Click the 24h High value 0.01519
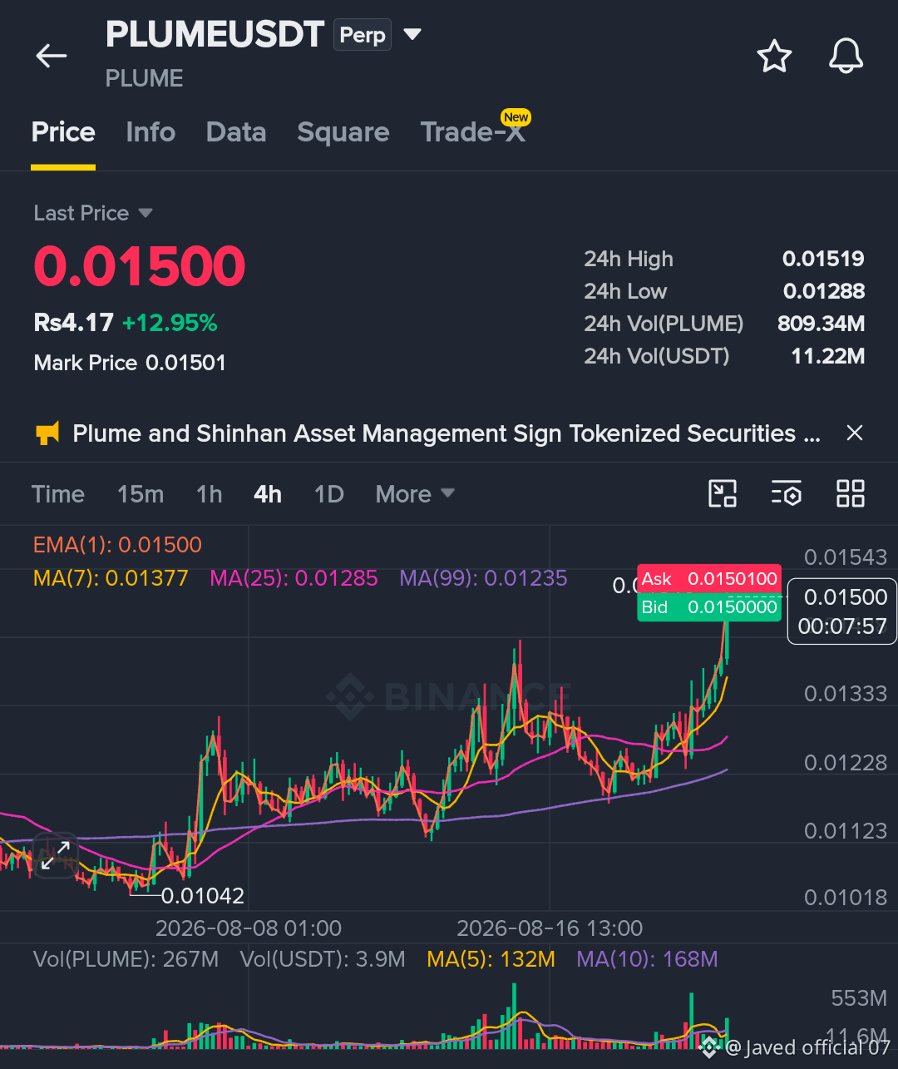898x1069 pixels. coord(823,259)
